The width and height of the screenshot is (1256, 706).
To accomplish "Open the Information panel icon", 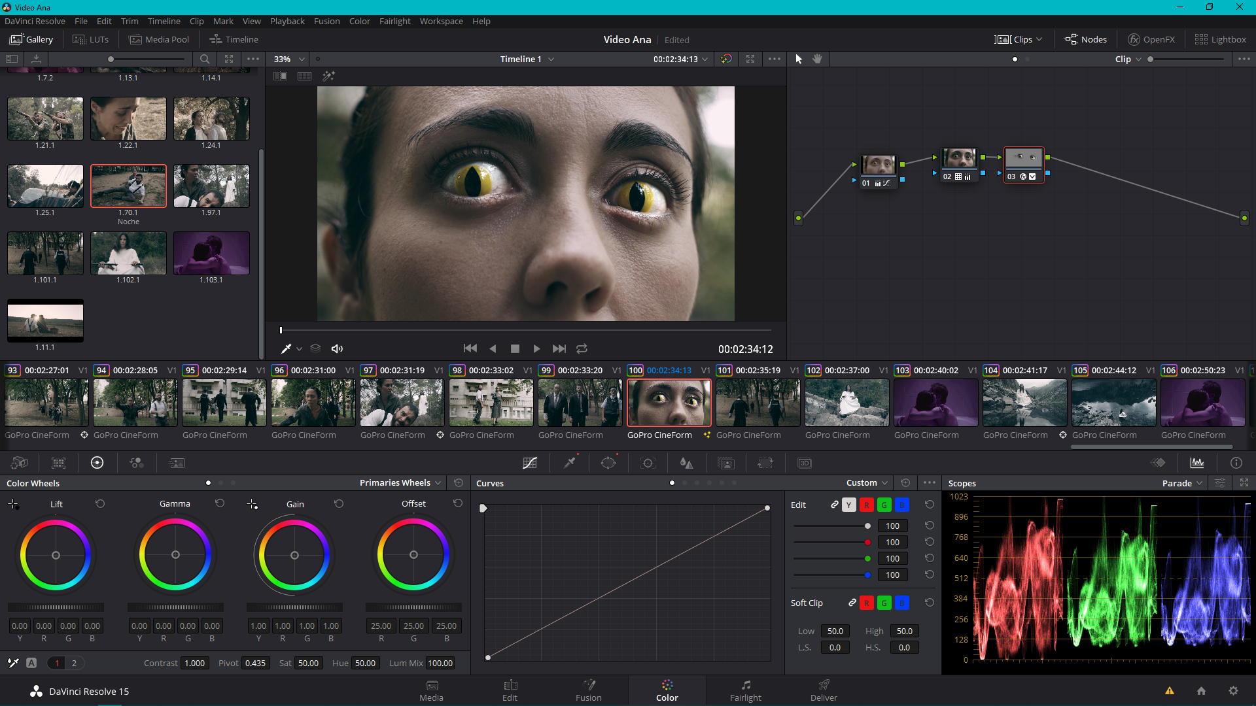I will click(1236, 463).
